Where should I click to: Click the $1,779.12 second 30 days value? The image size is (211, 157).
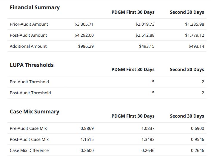pos(195,35)
